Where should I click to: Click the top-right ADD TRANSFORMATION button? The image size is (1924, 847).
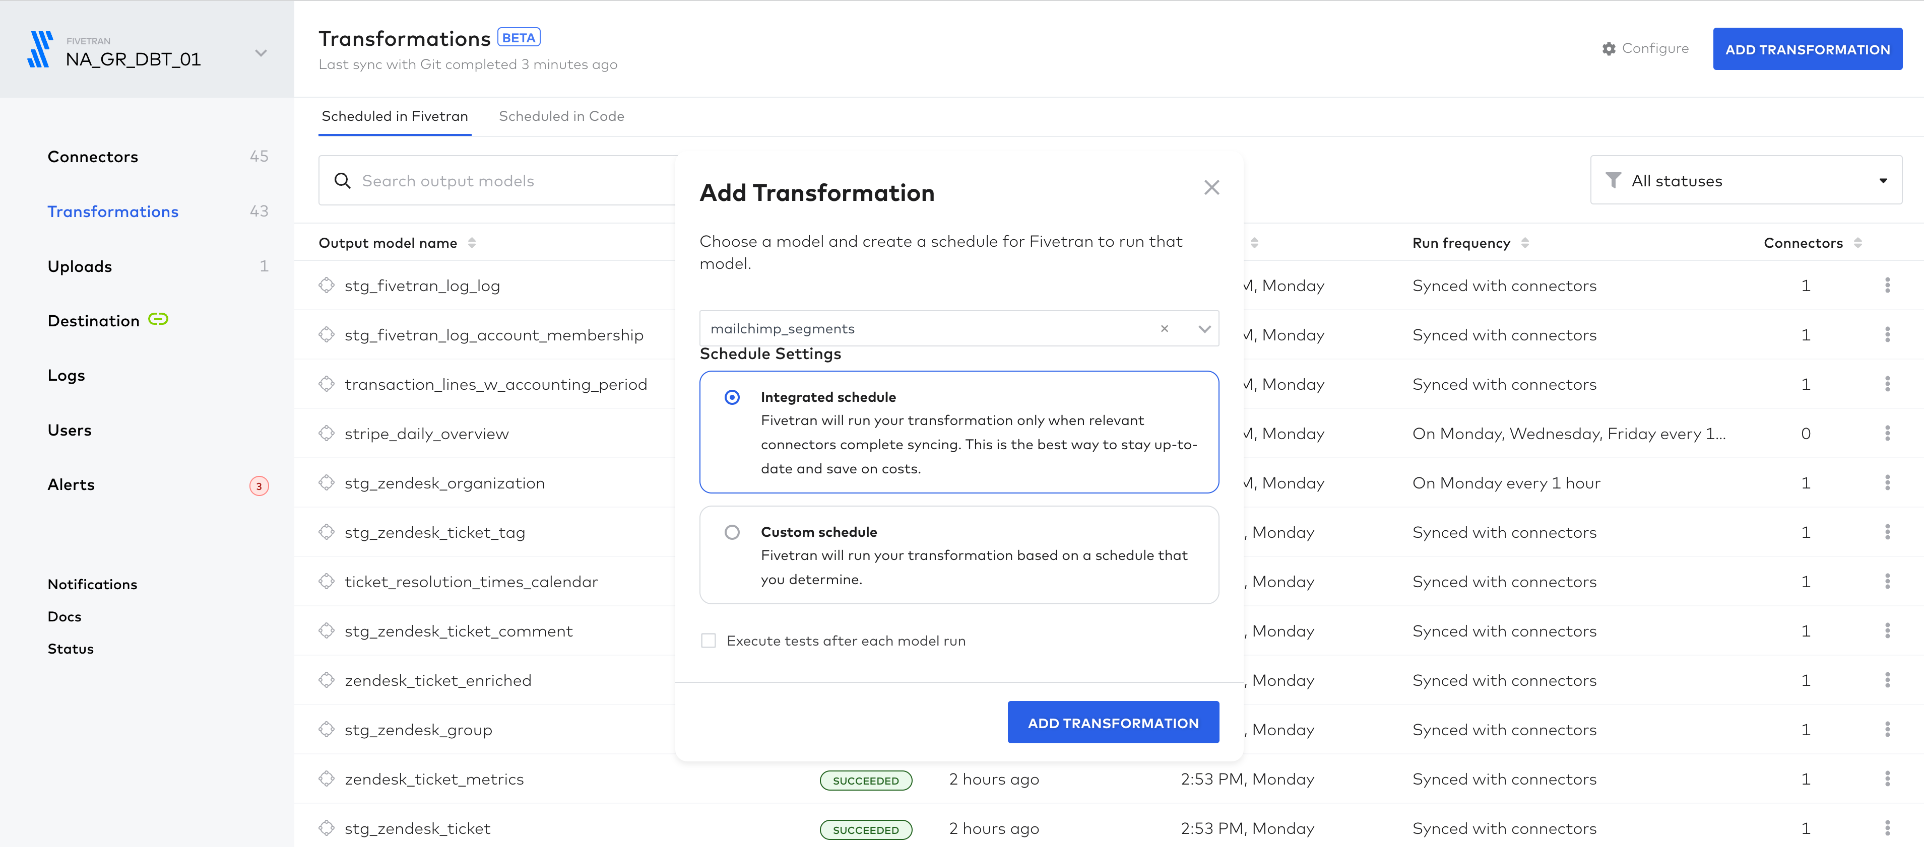click(x=1808, y=49)
